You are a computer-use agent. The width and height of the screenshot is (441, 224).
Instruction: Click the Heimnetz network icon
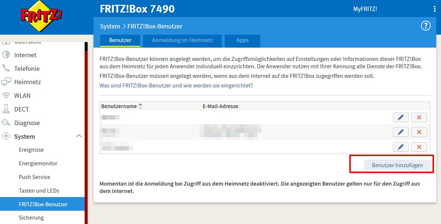[x=6, y=82]
